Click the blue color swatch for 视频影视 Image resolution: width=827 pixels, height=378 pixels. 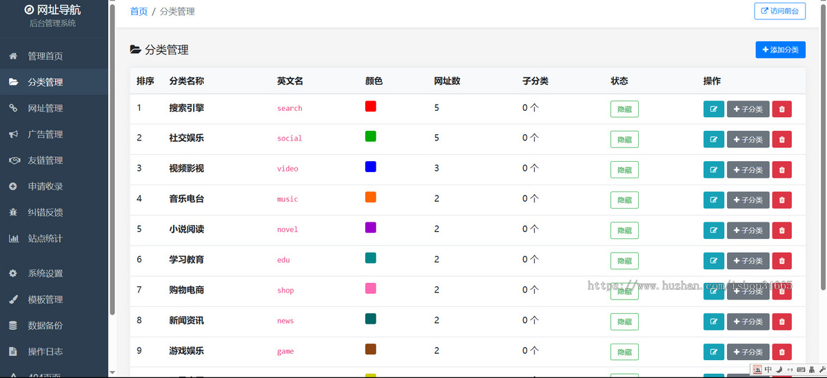[371, 167]
